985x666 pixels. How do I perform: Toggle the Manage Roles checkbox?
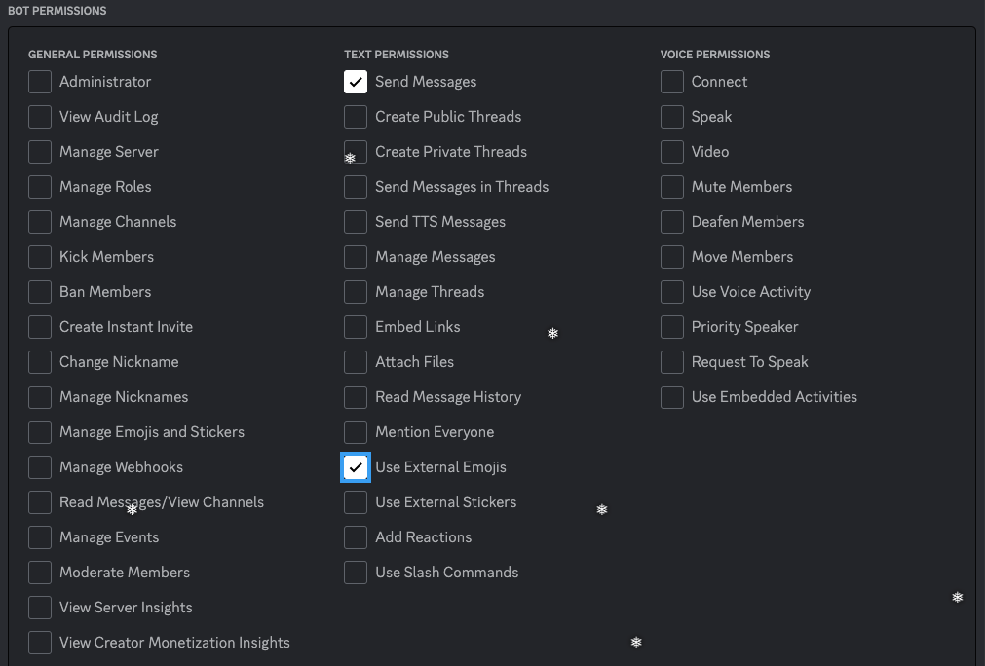point(39,187)
